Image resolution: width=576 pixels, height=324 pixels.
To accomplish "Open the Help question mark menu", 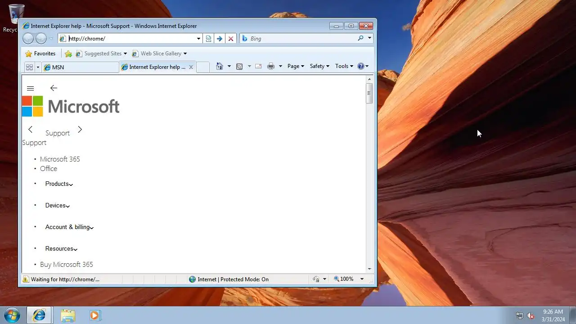I will [x=363, y=66].
